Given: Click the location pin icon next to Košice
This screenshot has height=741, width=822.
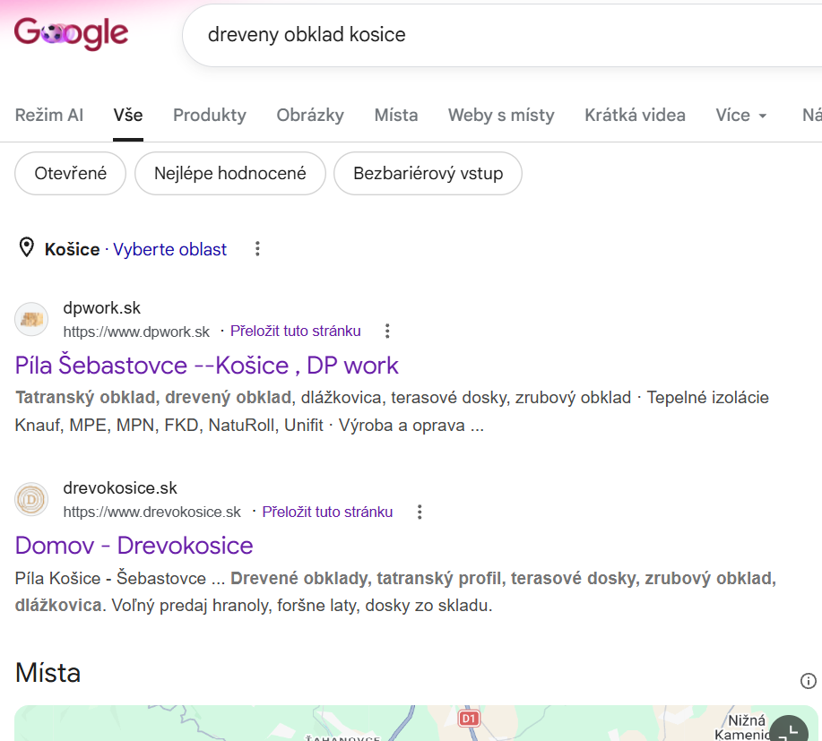Looking at the screenshot, I should coord(26,248).
